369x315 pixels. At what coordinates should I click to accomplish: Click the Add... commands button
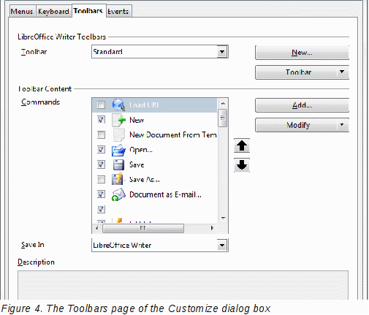click(302, 105)
